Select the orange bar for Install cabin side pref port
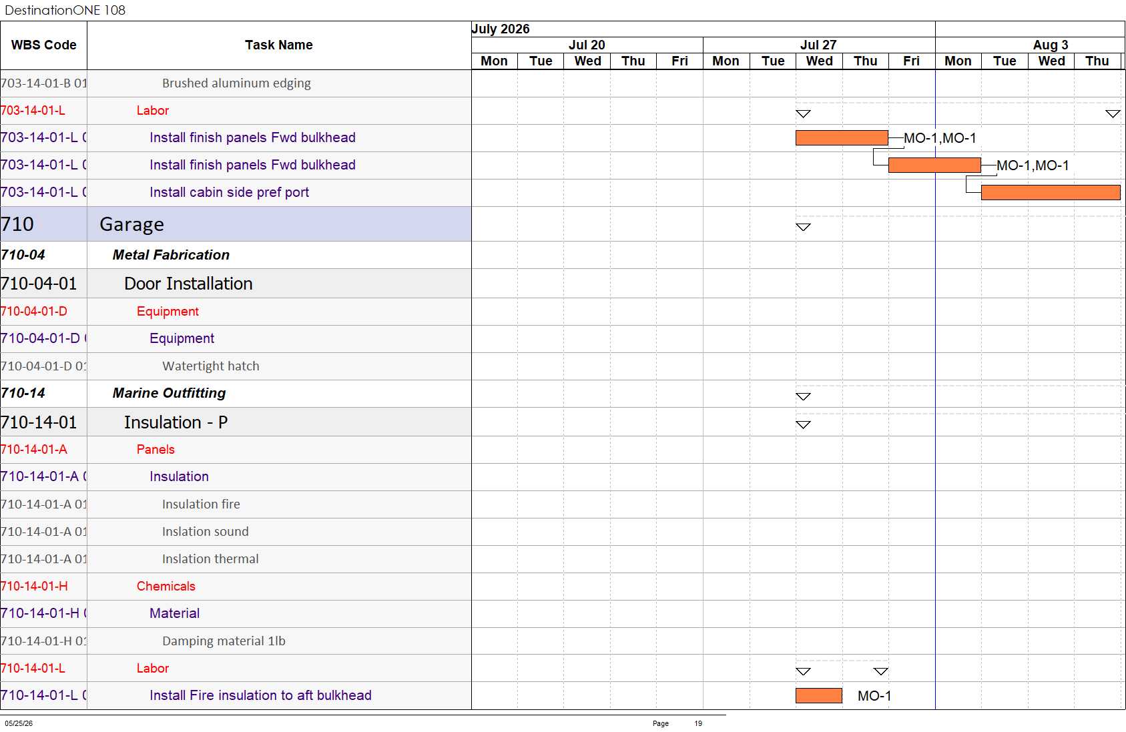This screenshot has height=732, width=1126. click(x=1051, y=192)
